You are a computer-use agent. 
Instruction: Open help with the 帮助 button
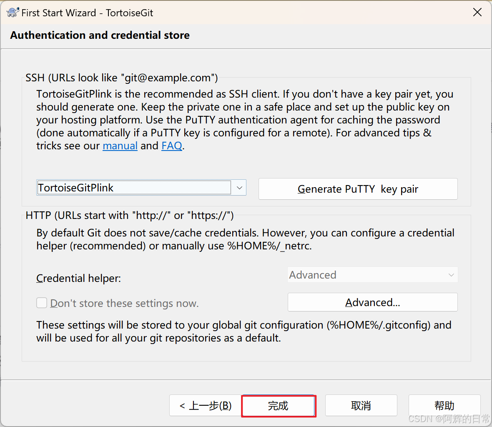pos(444,405)
